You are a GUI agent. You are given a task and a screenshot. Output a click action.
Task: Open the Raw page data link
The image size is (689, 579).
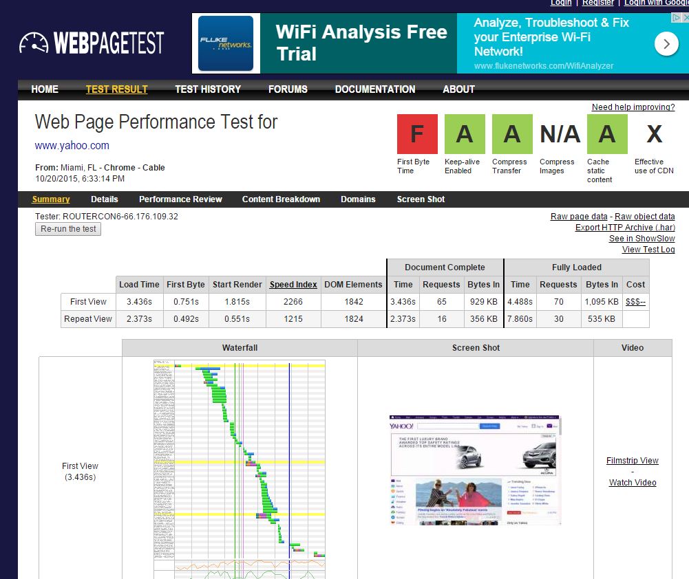tap(579, 217)
